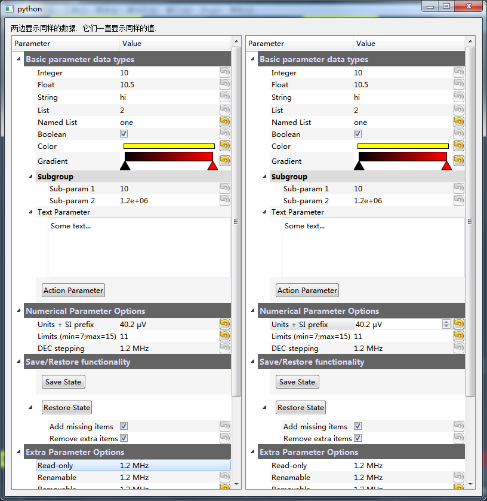Viewport: 487px width, 501px height.
Task: Toggle the Boolean checkbox in right panel
Action: (358, 134)
